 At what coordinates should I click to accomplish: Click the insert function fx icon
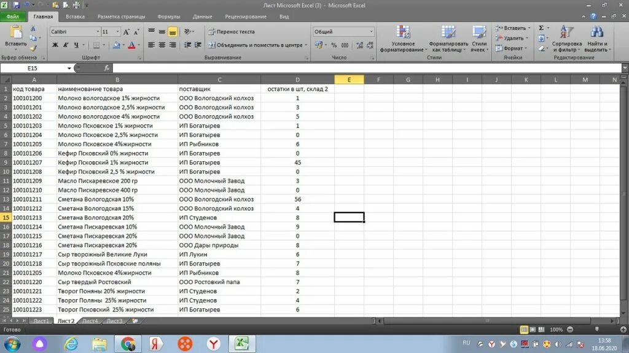(107, 69)
